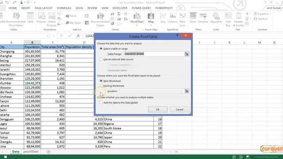Click the Location range selector icon

pos(187,91)
